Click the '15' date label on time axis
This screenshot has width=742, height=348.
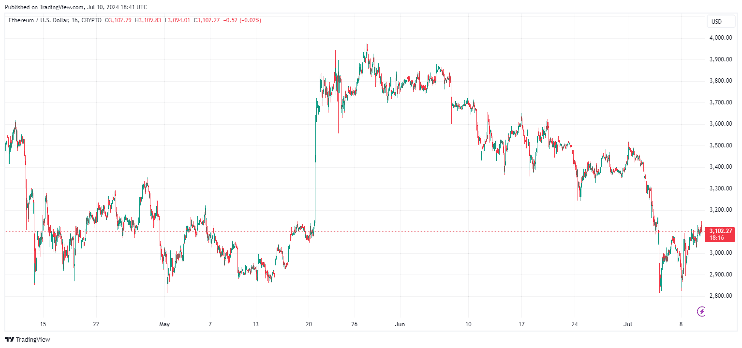click(x=43, y=324)
